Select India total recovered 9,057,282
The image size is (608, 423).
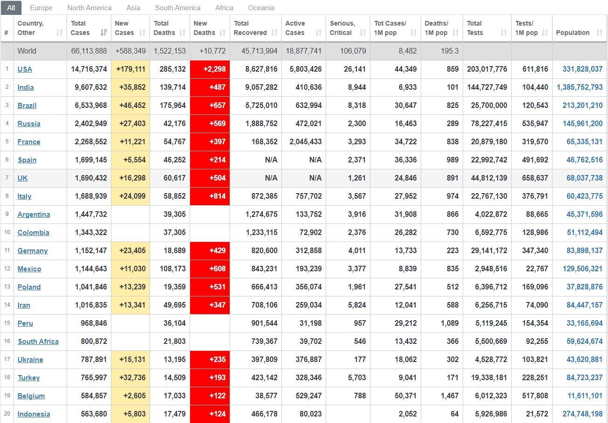[x=261, y=87]
